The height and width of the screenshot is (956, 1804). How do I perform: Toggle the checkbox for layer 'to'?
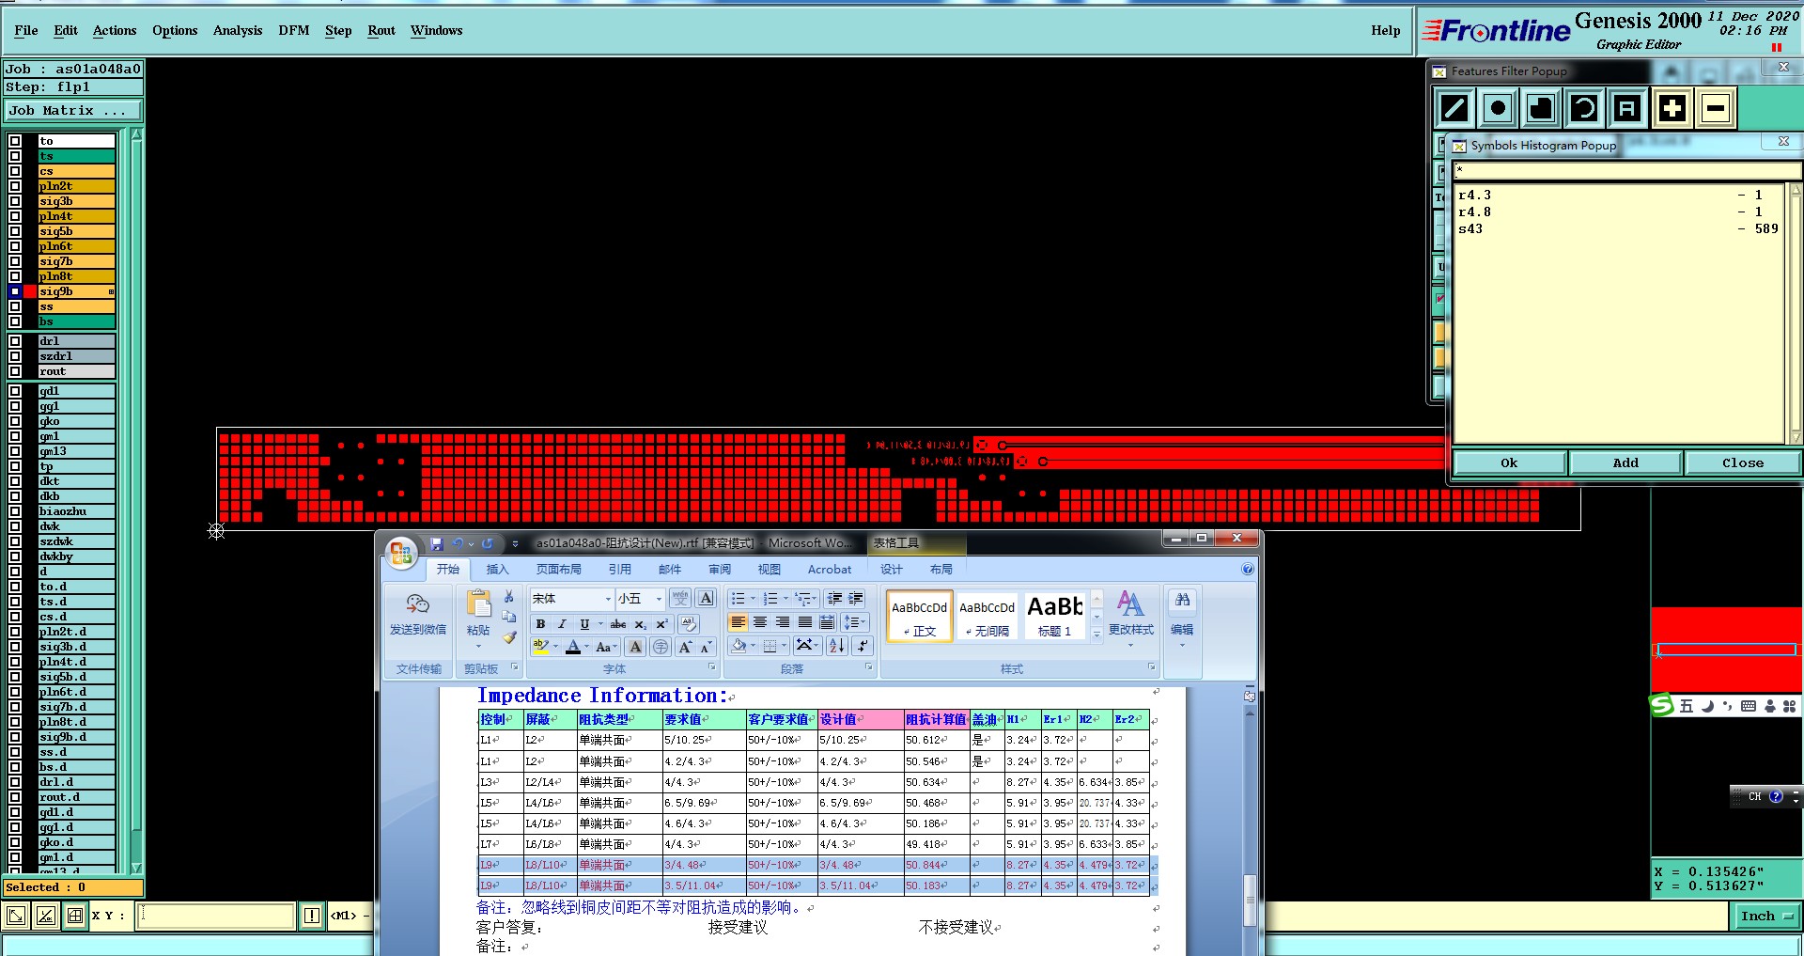tap(15, 141)
